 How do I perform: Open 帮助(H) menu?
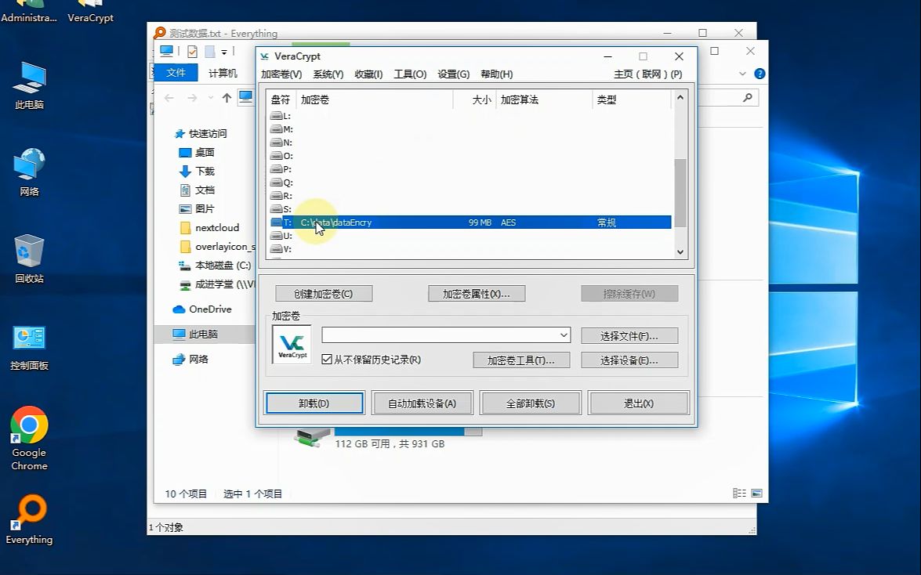496,74
